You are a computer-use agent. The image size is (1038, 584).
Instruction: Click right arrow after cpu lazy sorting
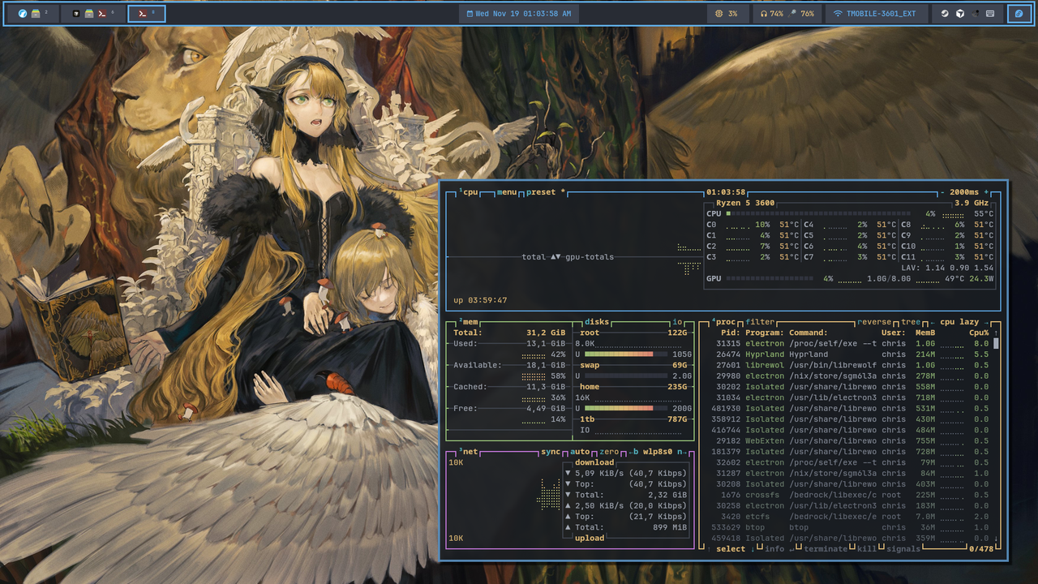click(986, 322)
